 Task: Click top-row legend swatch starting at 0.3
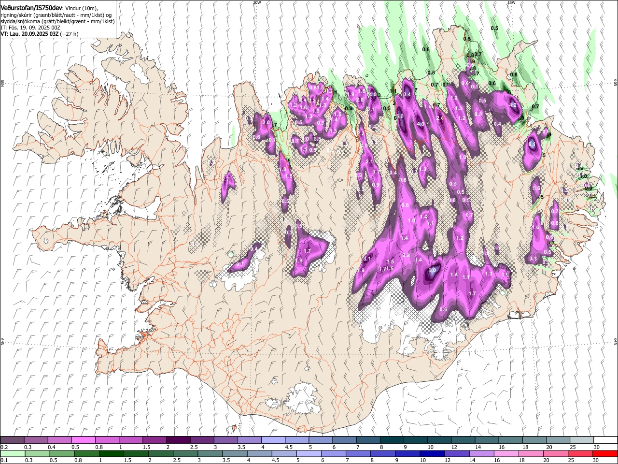pos(36,440)
